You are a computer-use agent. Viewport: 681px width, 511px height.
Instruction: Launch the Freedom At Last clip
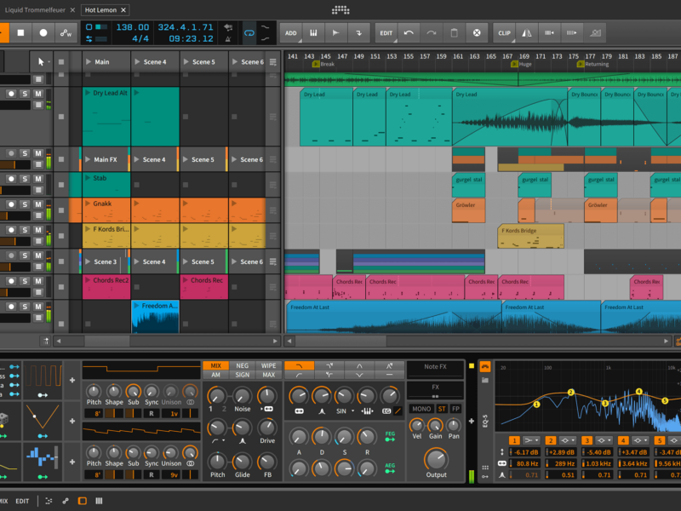(x=137, y=306)
